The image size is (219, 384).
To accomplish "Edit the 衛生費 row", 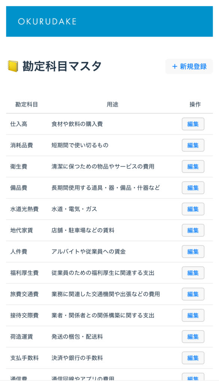I will 193,166.
